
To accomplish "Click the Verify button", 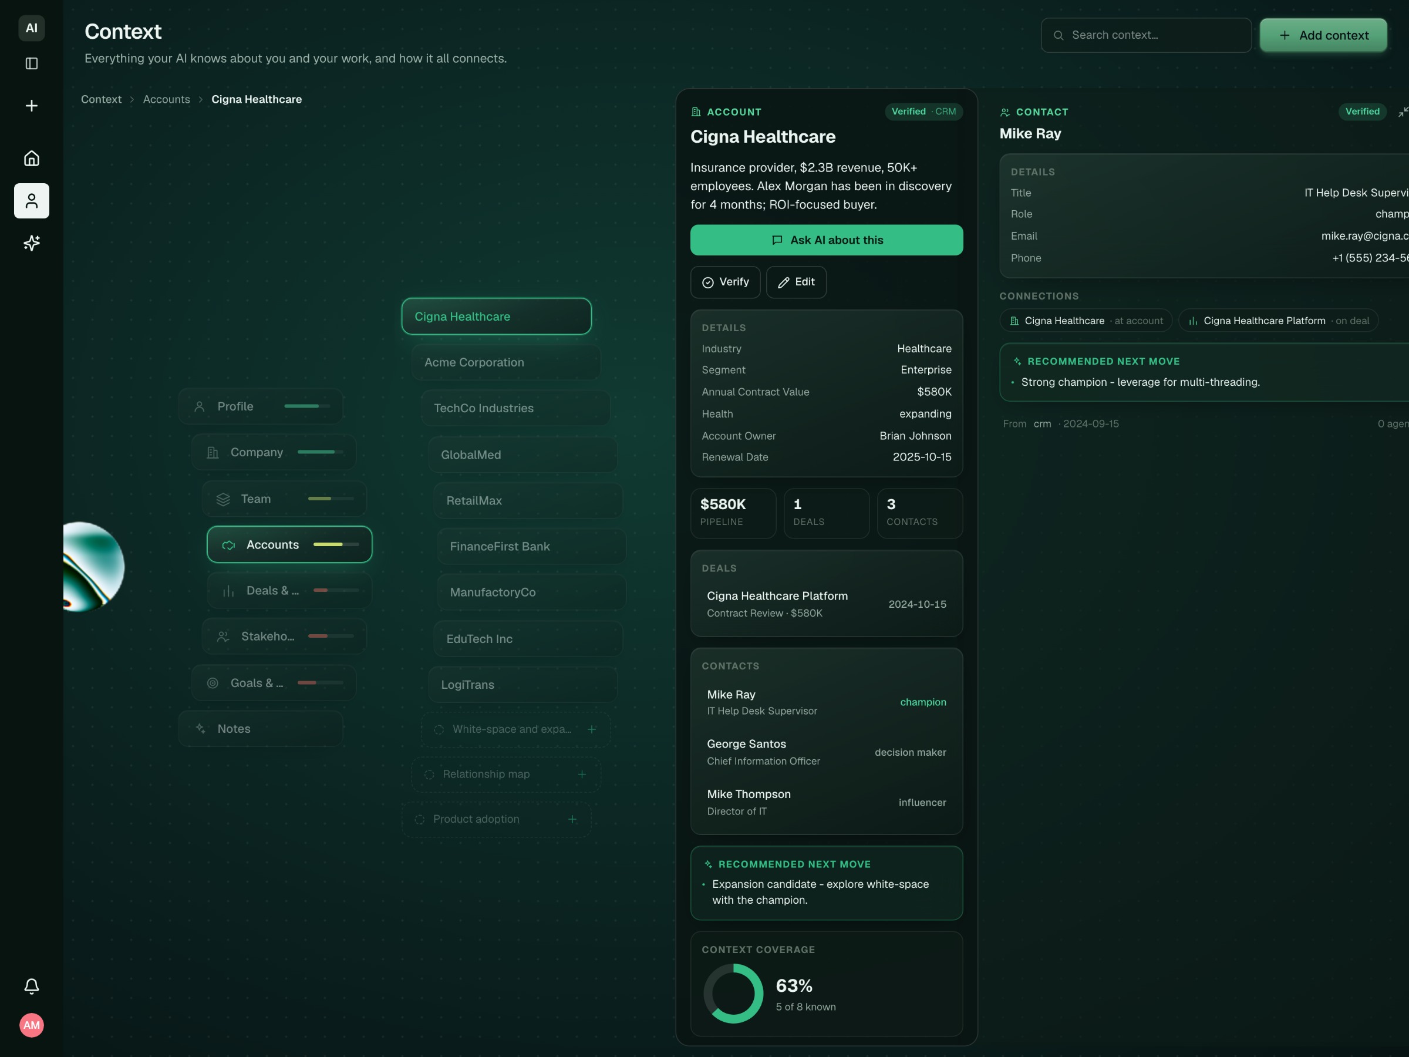I will tap(725, 282).
